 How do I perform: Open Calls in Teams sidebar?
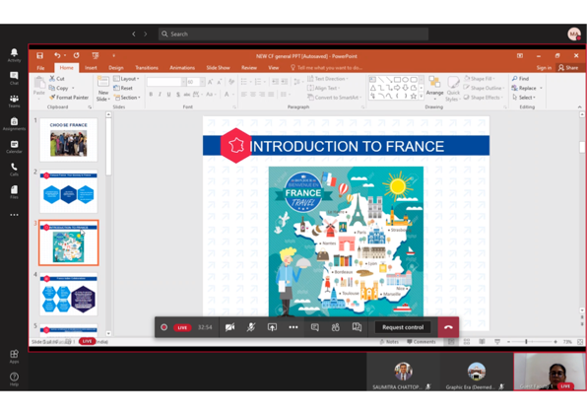click(x=14, y=170)
